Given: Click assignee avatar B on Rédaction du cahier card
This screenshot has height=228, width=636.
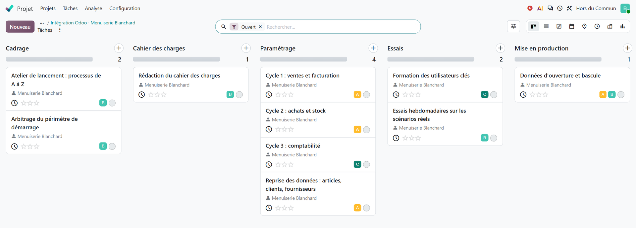Looking at the screenshot, I should click(x=230, y=95).
